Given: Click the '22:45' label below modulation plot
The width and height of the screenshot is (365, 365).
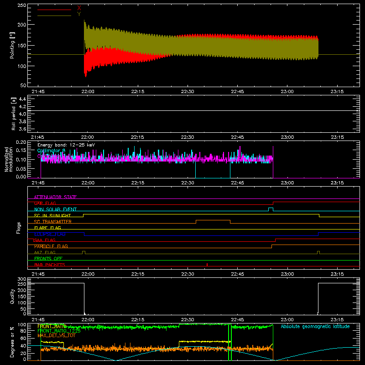Looking at the screenshot, I should tap(237, 183).
